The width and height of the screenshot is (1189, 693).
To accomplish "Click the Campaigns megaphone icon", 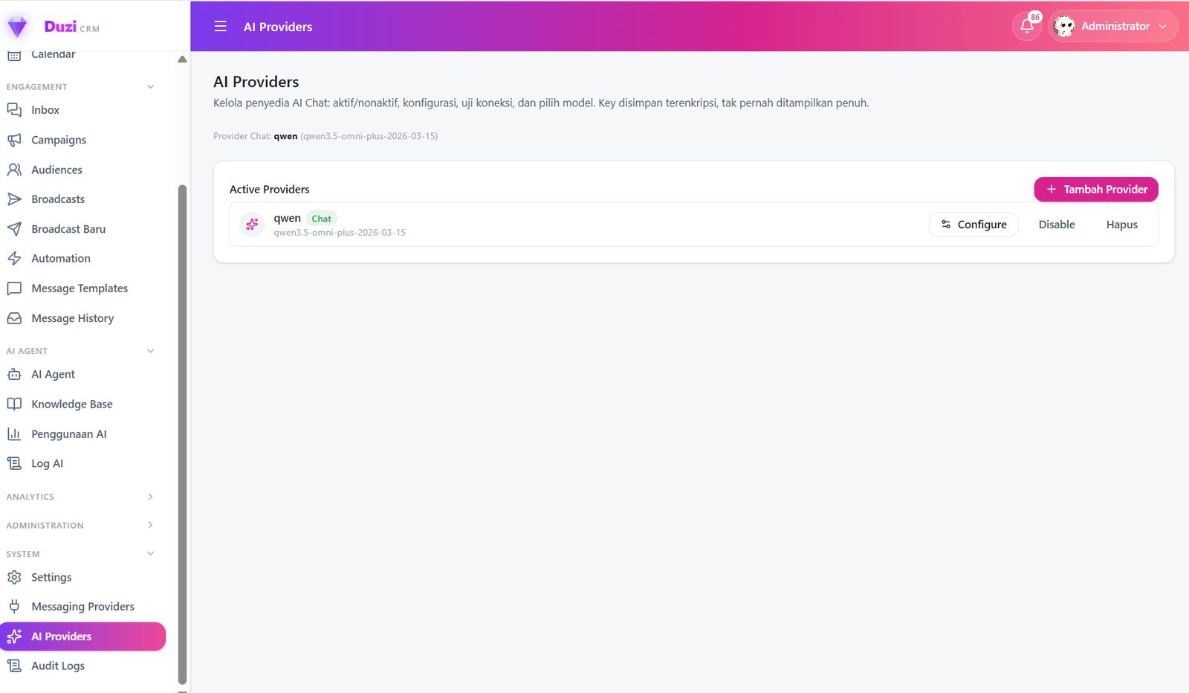I will (x=14, y=140).
